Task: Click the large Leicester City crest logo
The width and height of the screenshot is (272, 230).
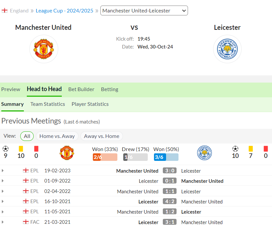Action: pos(227,49)
